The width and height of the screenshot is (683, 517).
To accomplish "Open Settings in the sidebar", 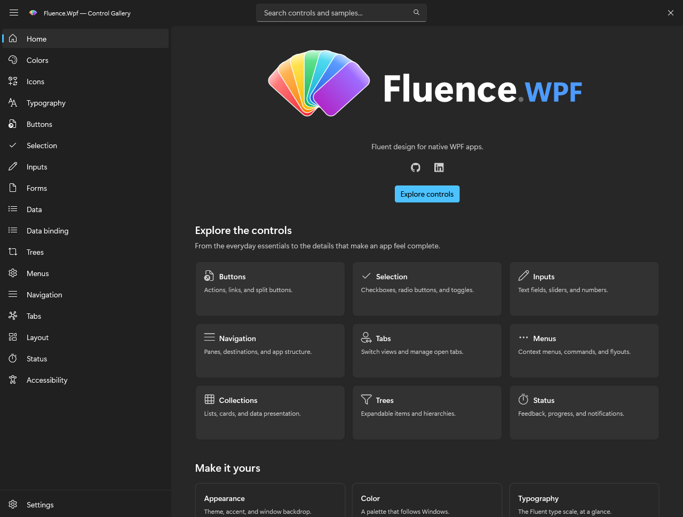I will tap(85, 504).
